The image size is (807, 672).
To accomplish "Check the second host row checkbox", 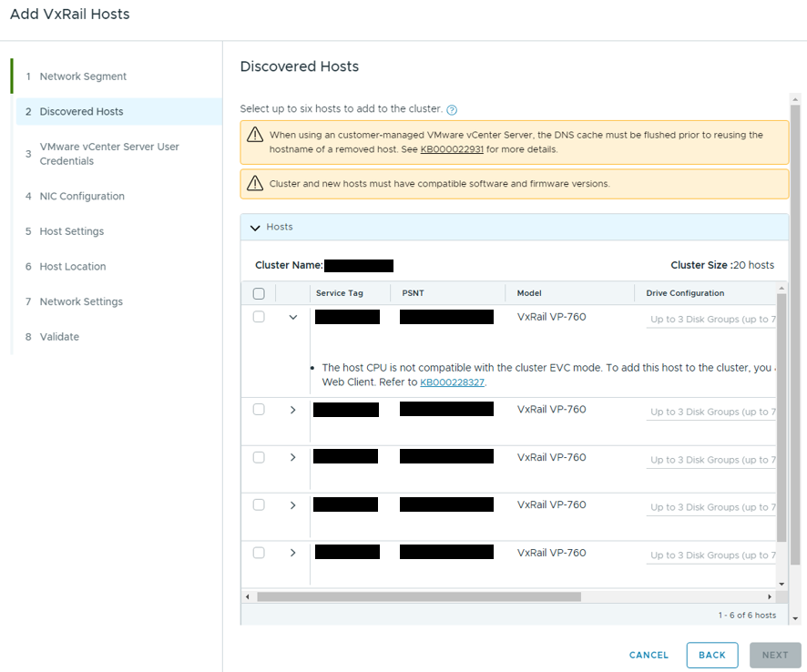I will [259, 409].
